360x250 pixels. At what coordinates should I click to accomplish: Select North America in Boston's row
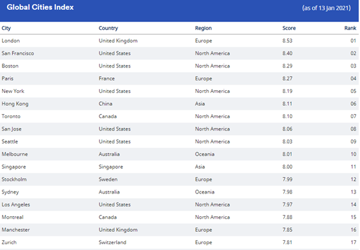tap(212, 66)
